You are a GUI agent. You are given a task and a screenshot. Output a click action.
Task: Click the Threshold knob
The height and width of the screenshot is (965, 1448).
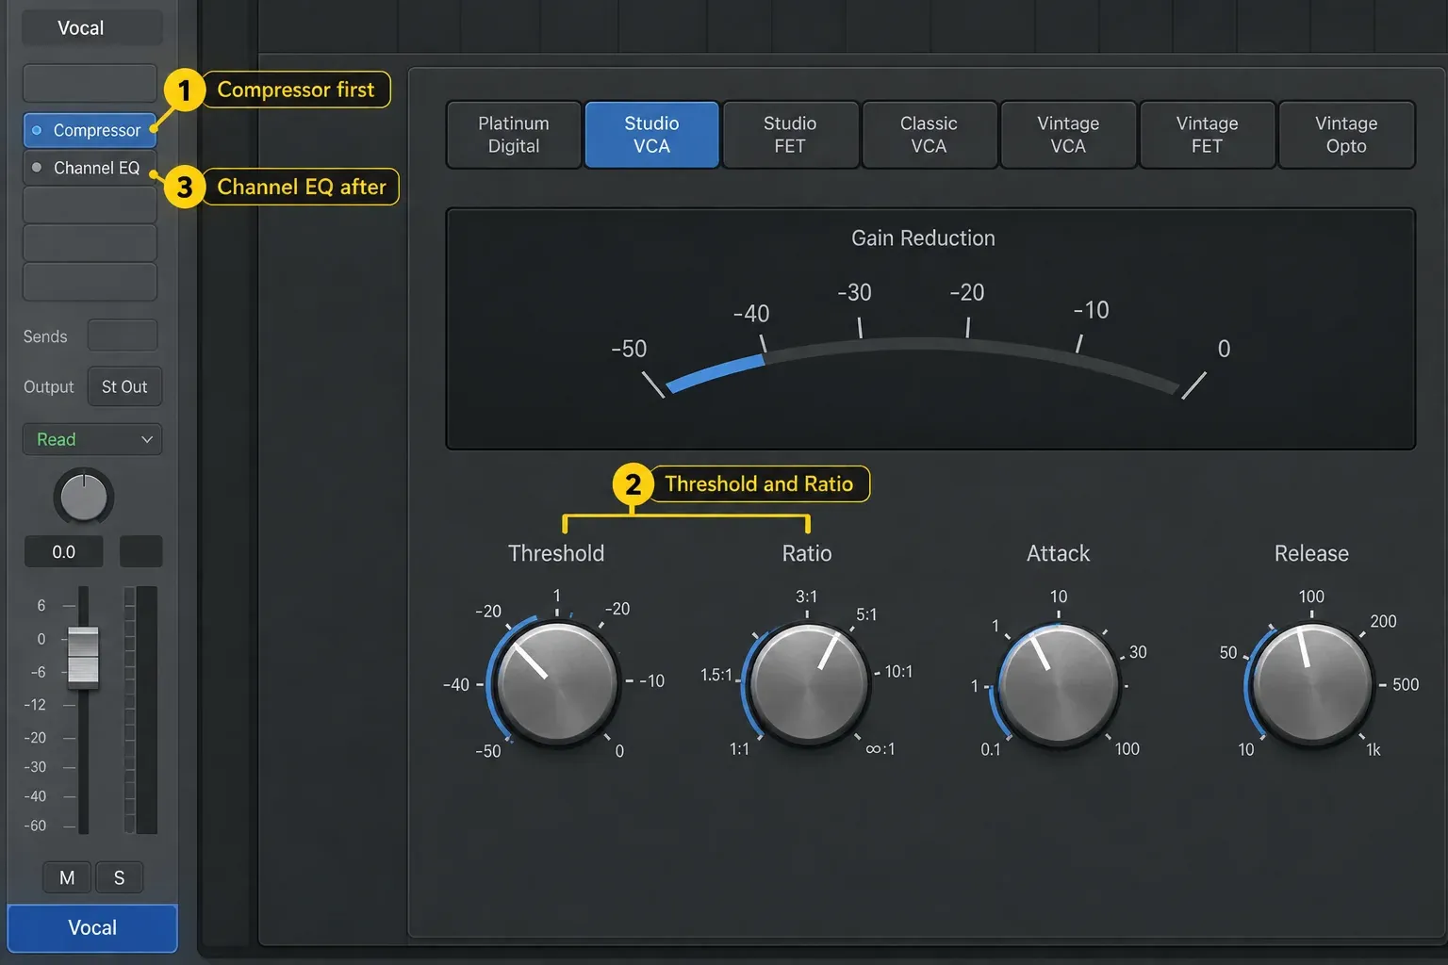click(x=557, y=683)
